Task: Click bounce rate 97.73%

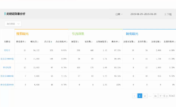Action: pyautogui.click(x=117, y=50)
